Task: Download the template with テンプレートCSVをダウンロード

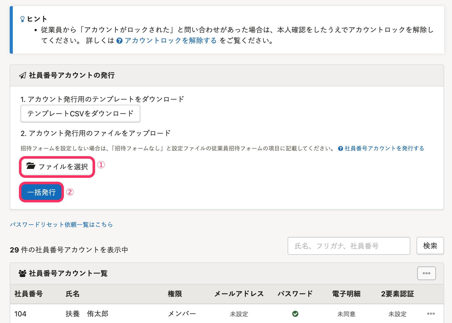Action: (x=80, y=114)
